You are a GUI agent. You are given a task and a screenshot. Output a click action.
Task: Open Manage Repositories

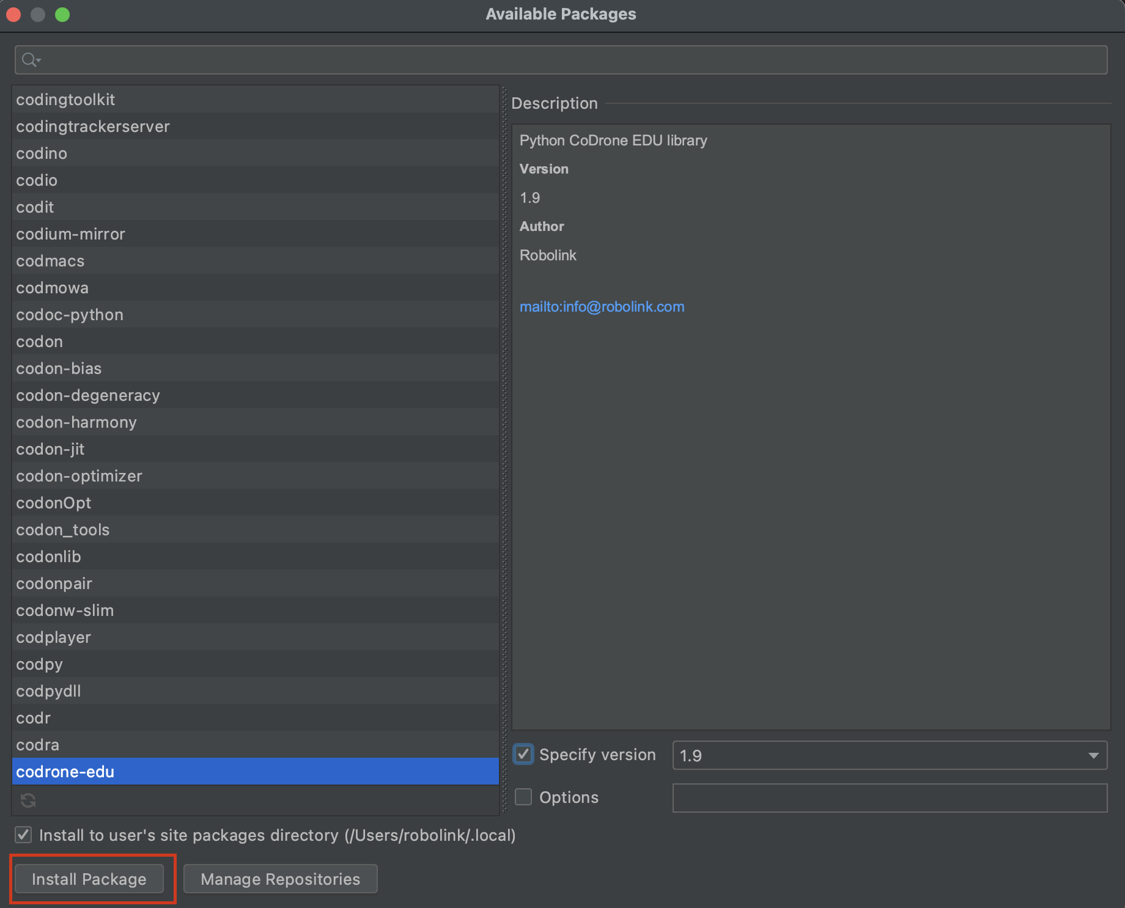tap(279, 879)
